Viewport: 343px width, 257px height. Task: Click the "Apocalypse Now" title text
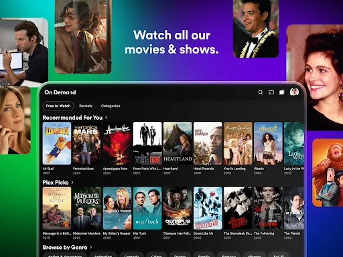(115, 169)
